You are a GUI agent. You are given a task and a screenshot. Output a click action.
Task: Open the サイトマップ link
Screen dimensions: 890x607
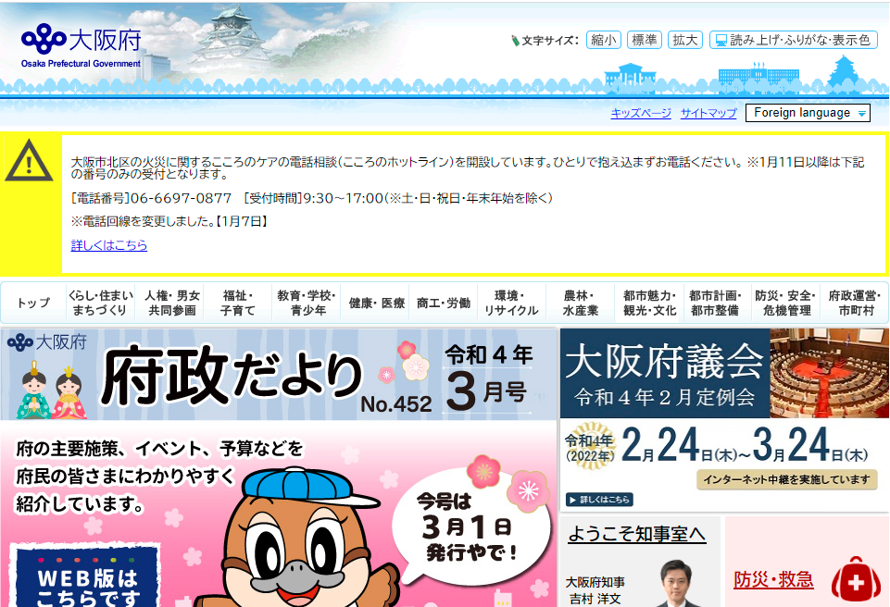click(708, 113)
